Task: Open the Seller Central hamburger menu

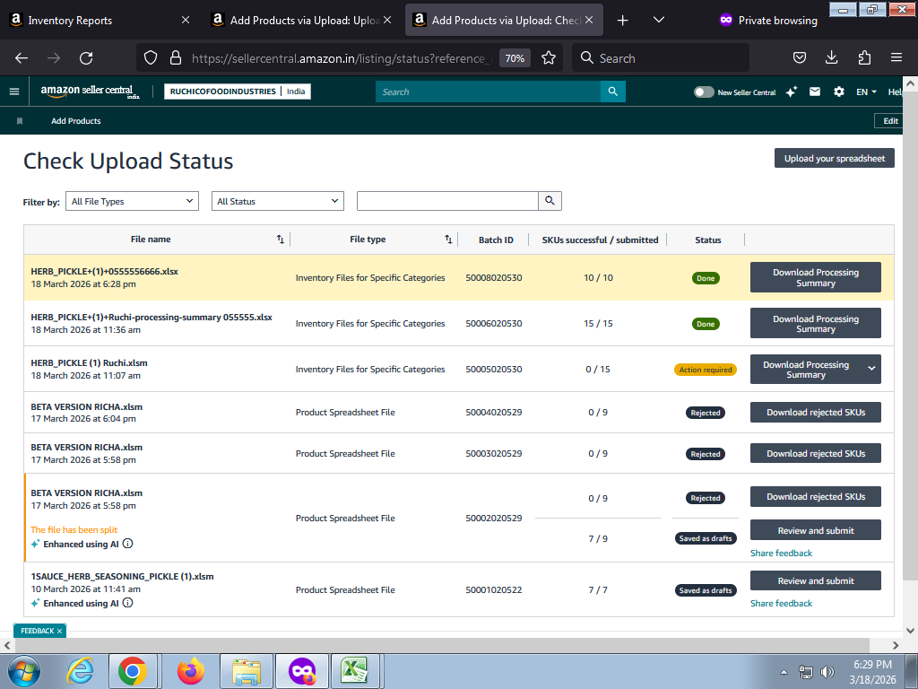Action: pos(14,92)
